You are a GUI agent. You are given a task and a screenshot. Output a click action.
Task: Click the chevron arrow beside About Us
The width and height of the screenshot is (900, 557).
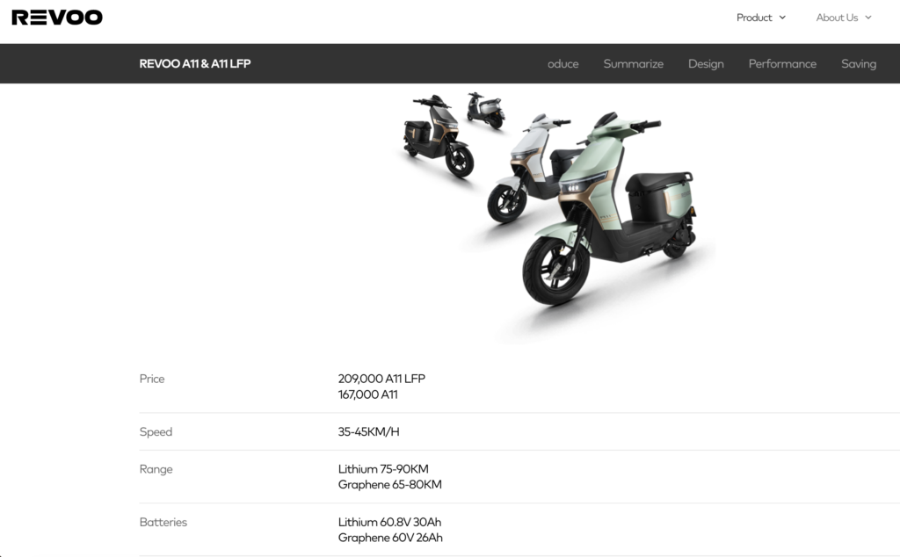[x=868, y=18]
